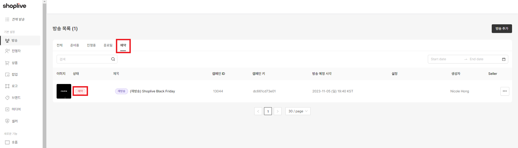Open the 로고 icon in sidebar
518x148 pixels.
coord(7,86)
